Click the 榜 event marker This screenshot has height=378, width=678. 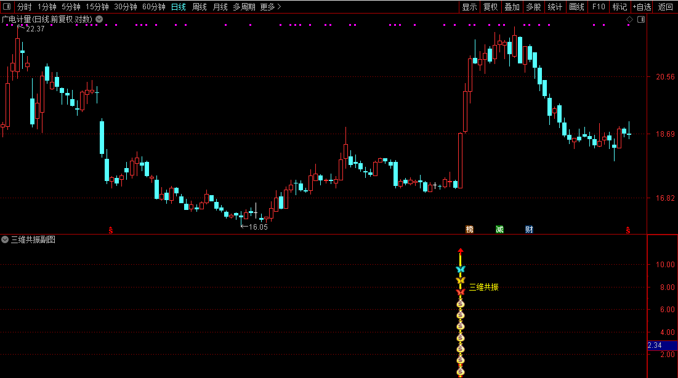point(470,229)
